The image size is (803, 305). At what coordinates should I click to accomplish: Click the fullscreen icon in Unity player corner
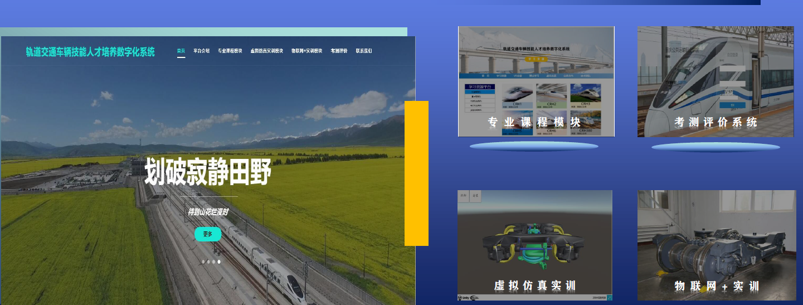pos(610,298)
